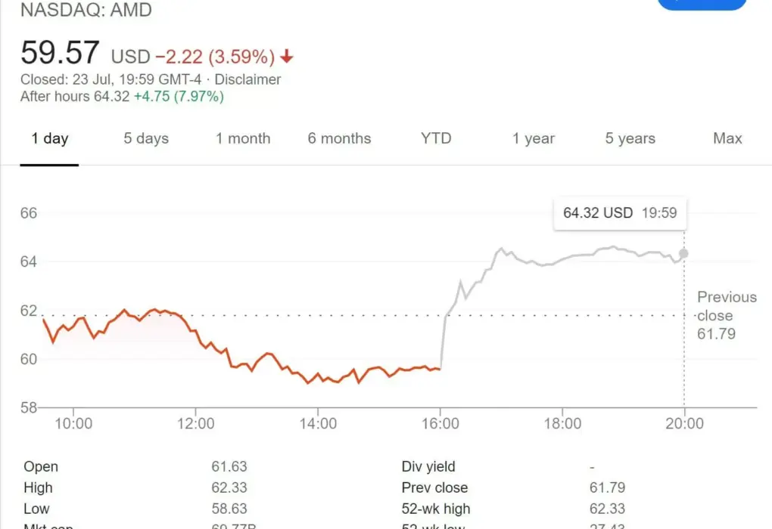Switch to the "5 days" tab
The width and height of the screenshot is (772, 529).
pos(146,138)
